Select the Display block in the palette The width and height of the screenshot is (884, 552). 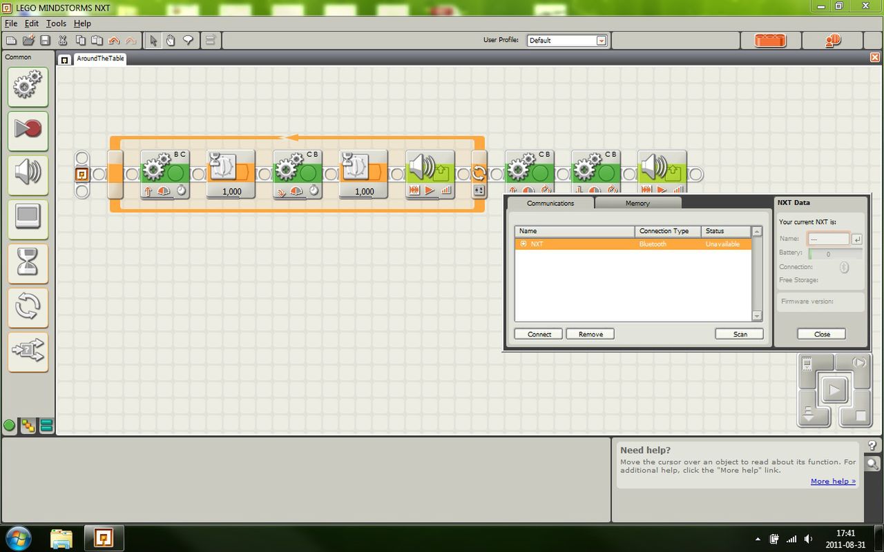coord(28,219)
